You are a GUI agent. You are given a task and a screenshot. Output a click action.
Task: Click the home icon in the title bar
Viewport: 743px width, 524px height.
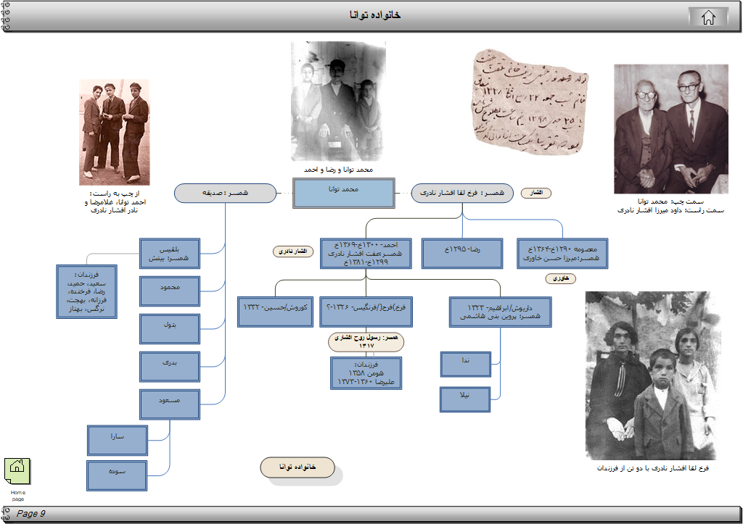click(x=708, y=17)
